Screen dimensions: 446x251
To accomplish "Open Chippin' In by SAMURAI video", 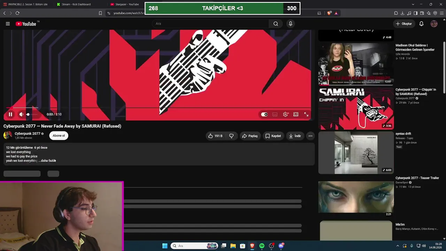I will point(356,108).
